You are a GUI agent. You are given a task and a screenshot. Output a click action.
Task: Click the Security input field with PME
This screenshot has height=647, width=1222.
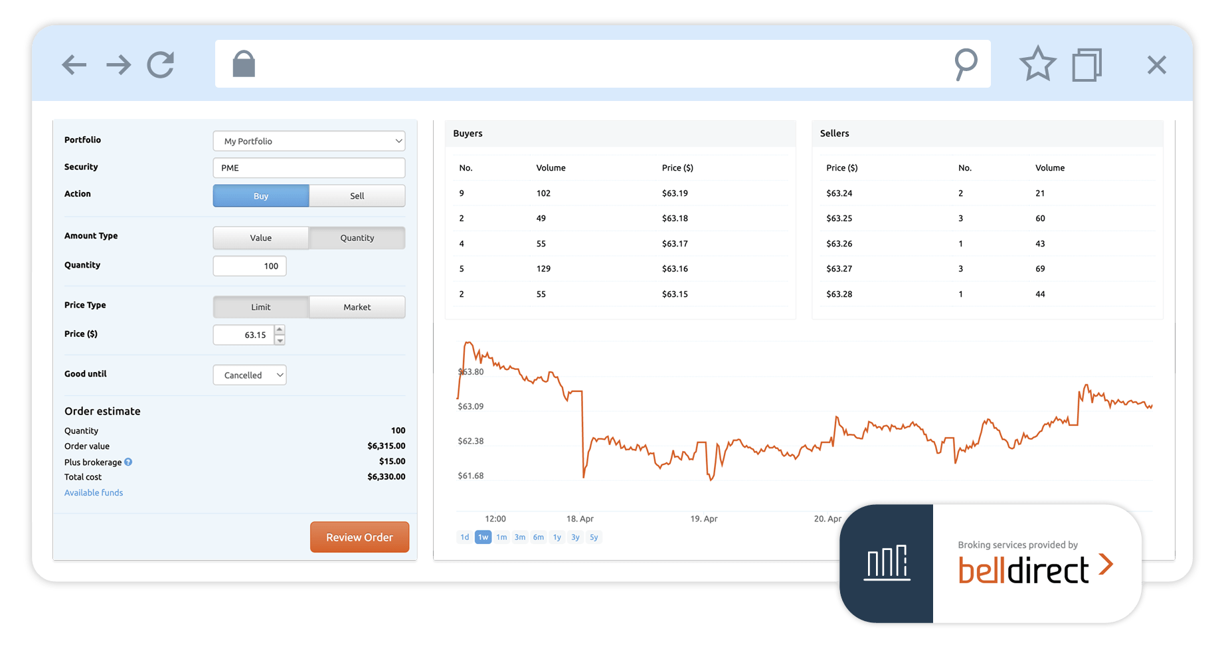[x=309, y=168]
